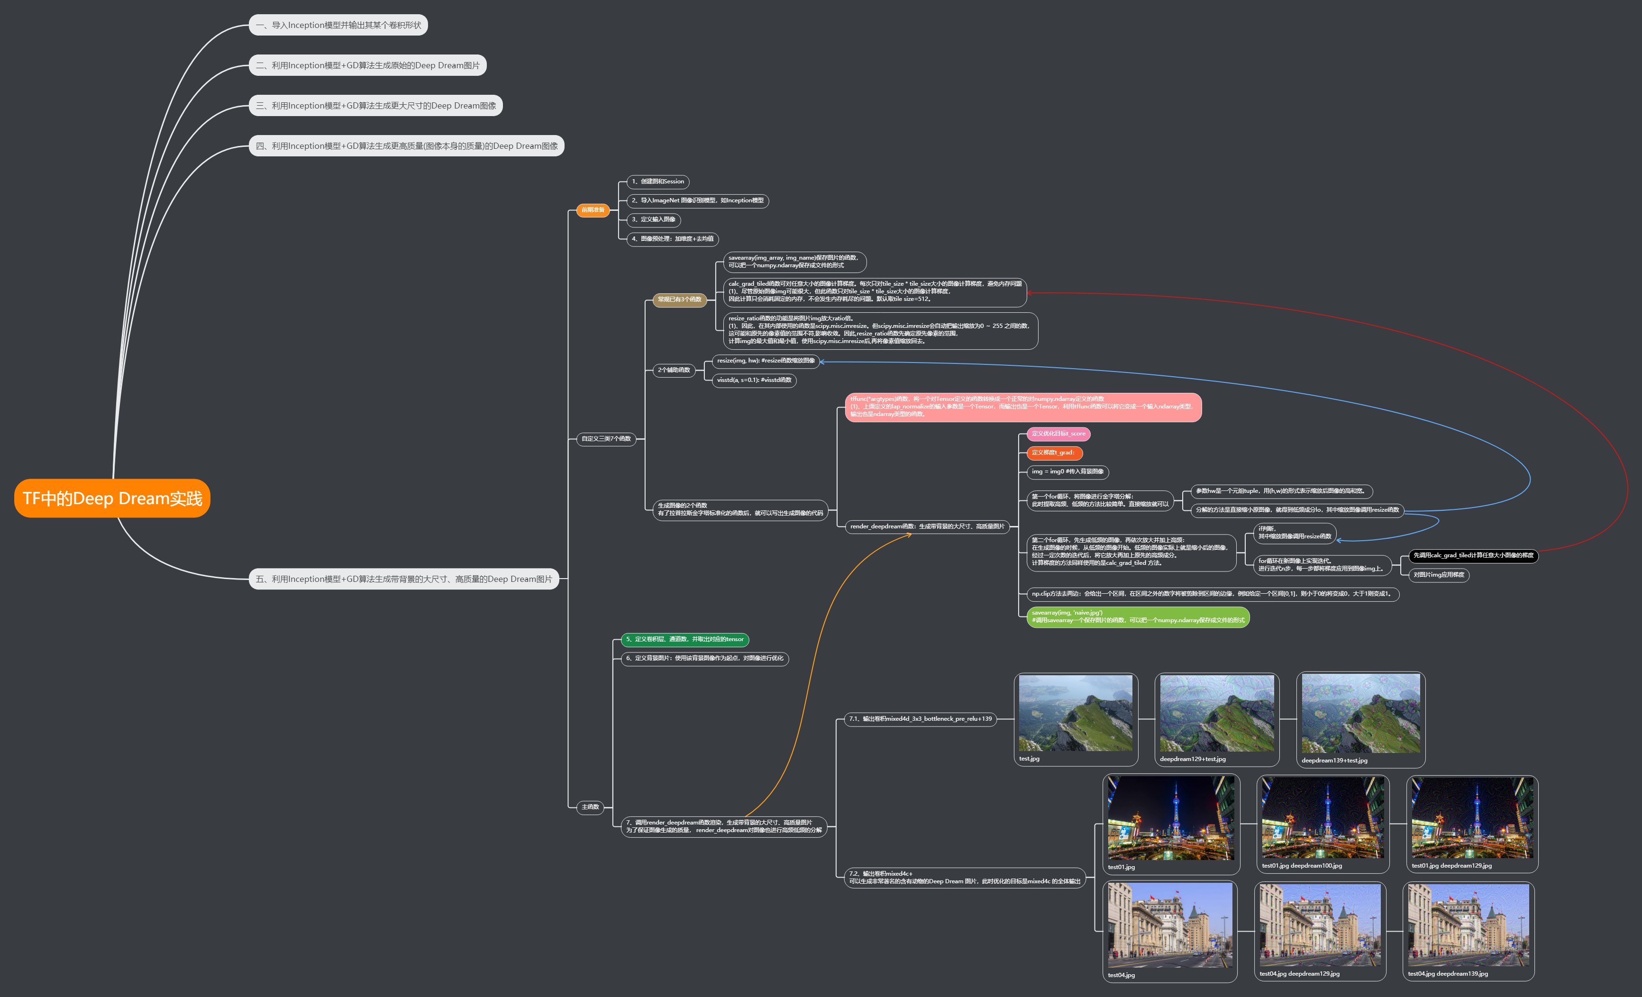Viewport: 1642px width, 997px height.
Task: Select the '2个辅助函数' node
Action: (x=674, y=370)
